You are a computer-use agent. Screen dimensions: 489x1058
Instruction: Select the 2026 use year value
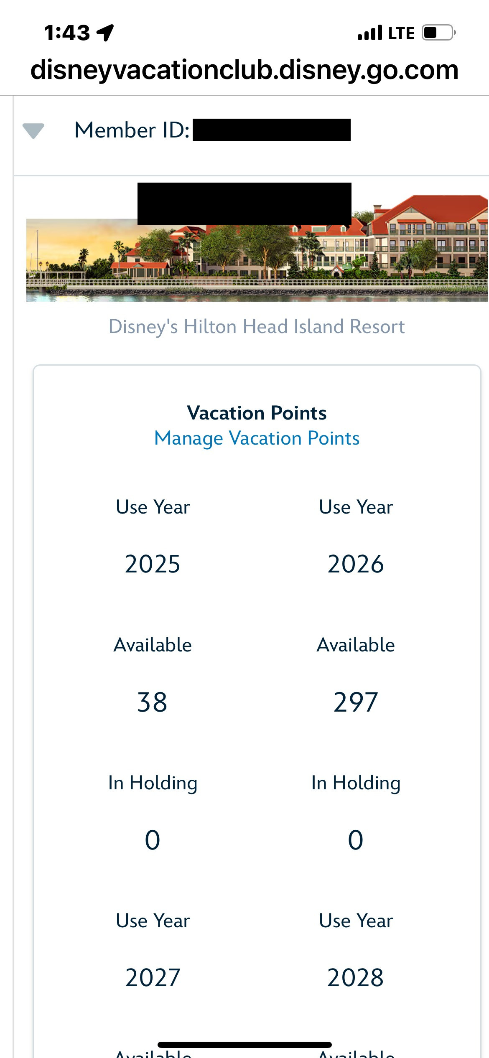click(356, 564)
